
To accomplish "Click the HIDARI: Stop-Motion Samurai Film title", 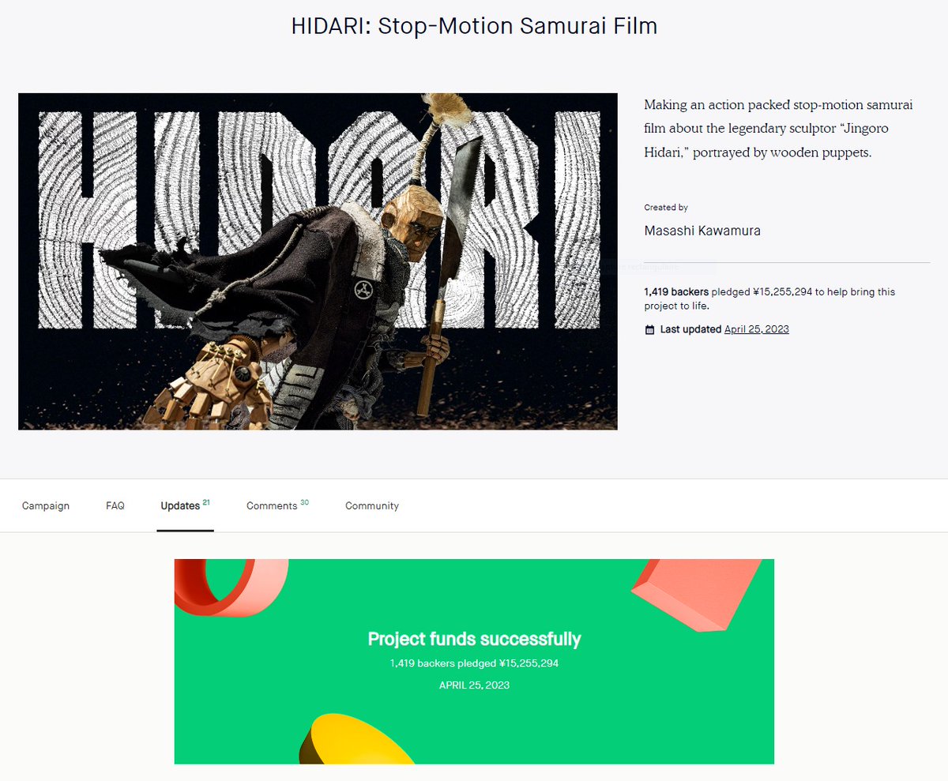I will tap(474, 26).
